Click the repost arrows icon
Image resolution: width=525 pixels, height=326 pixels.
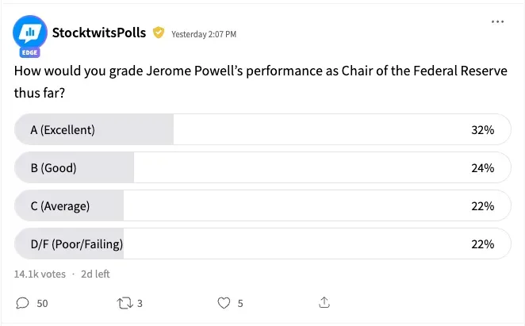pos(125,303)
